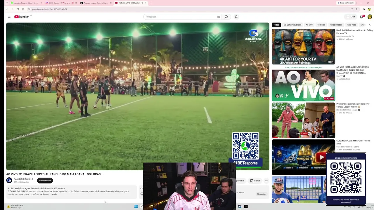Open the Sky Sports managers thumbnail
This screenshot has width=374, height=210.
coord(303,120)
